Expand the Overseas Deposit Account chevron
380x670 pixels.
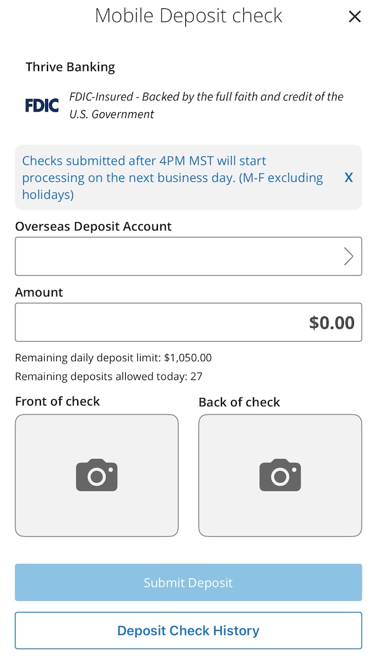pos(349,257)
